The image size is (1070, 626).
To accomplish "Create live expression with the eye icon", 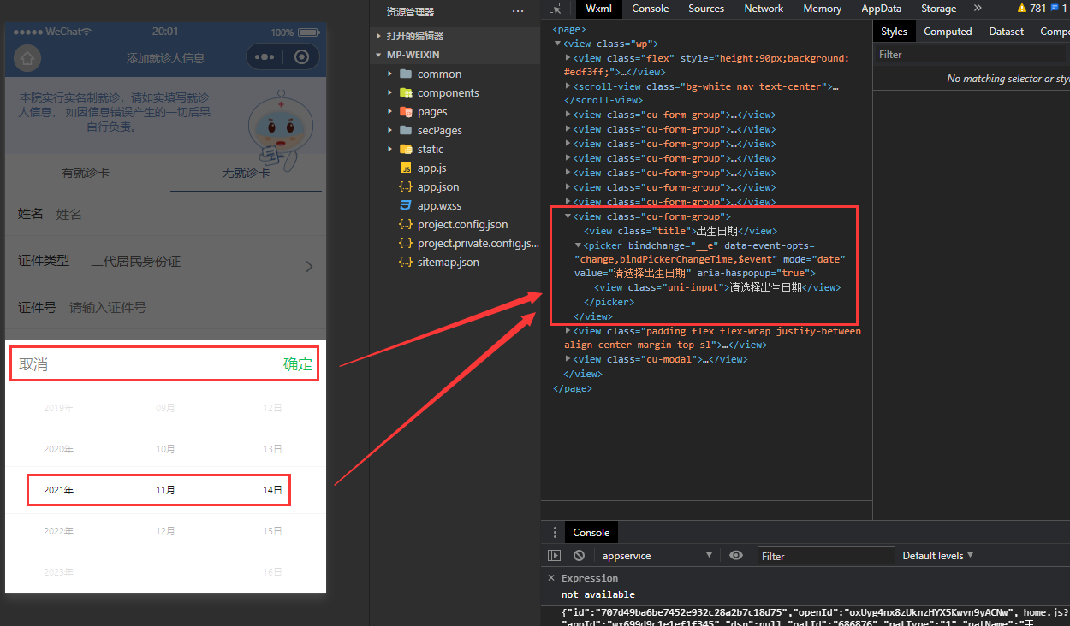I will tap(736, 556).
